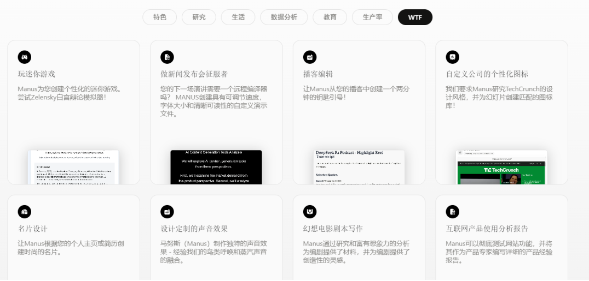Image resolution: width=589 pixels, height=281 pixels.
Task: Open the 生活 category tab
Action: click(x=238, y=17)
